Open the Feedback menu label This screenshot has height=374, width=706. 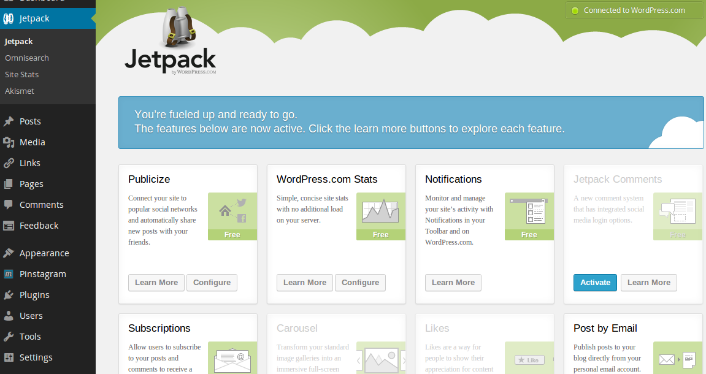click(x=39, y=226)
